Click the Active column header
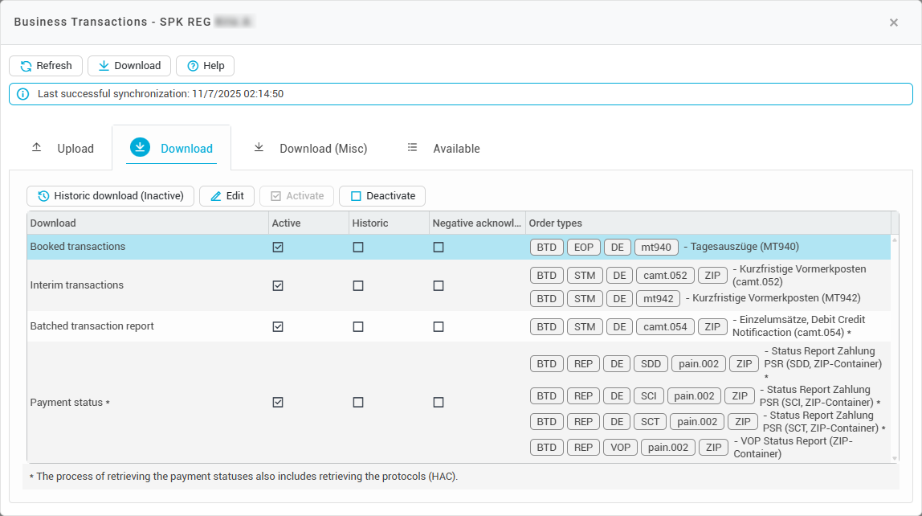Image resolution: width=922 pixels, height=516 pixels. 287,223
